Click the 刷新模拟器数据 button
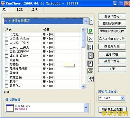This screenshot has height=118, width=130. point(112,109)
